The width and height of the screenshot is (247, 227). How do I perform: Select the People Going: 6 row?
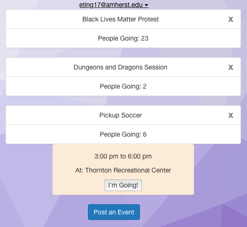(x=123, y=134)
